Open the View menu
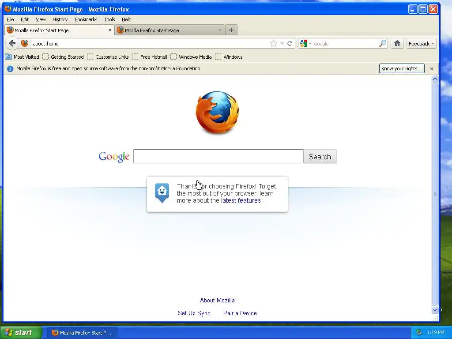 point(41,19)
